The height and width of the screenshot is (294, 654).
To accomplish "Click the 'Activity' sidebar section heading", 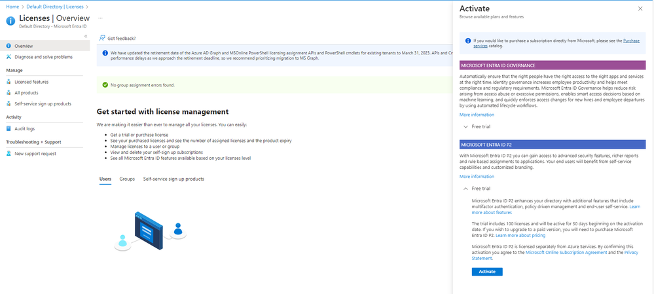I will pyautogui.click(x=14, y=117).
